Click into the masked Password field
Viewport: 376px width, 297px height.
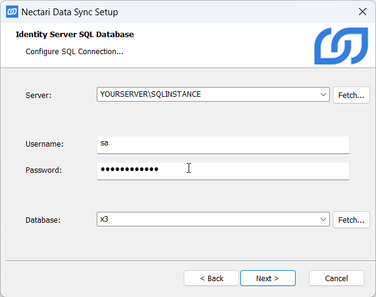223,170
